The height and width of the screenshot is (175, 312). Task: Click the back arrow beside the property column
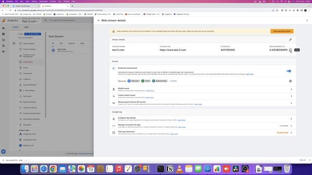click(14, 43)
